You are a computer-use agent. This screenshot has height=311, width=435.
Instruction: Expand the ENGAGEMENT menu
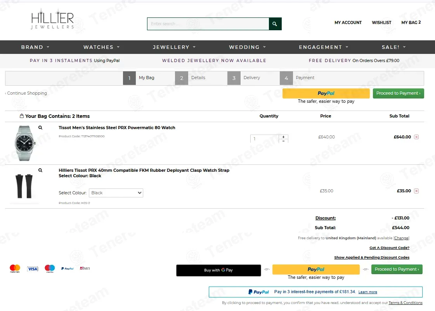tap(324, 47)
